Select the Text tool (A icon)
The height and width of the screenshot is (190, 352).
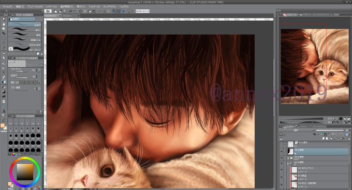click(x=4, y=111)
